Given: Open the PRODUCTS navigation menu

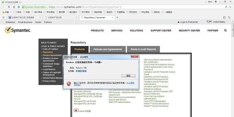Looking at the screenshot, I should pos(97,30).
